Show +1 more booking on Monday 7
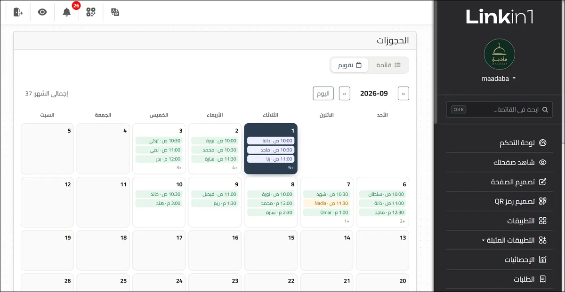Image resolution: width=565 pixels, height=292 pixels. click(347, 221)
